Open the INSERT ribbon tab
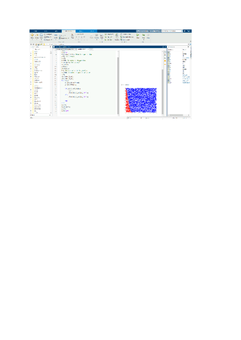The image size is (241, 340). (81, 31)
